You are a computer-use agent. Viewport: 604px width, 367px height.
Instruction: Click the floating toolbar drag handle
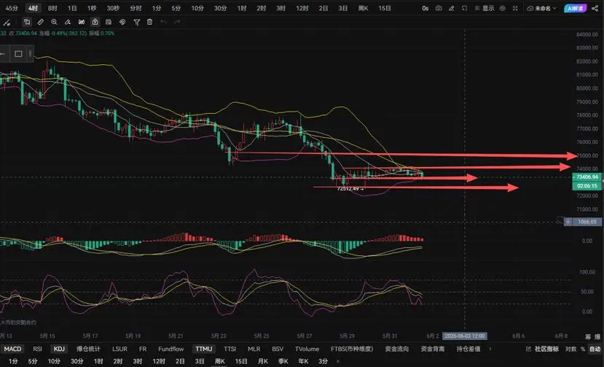[x=31, y=54]
